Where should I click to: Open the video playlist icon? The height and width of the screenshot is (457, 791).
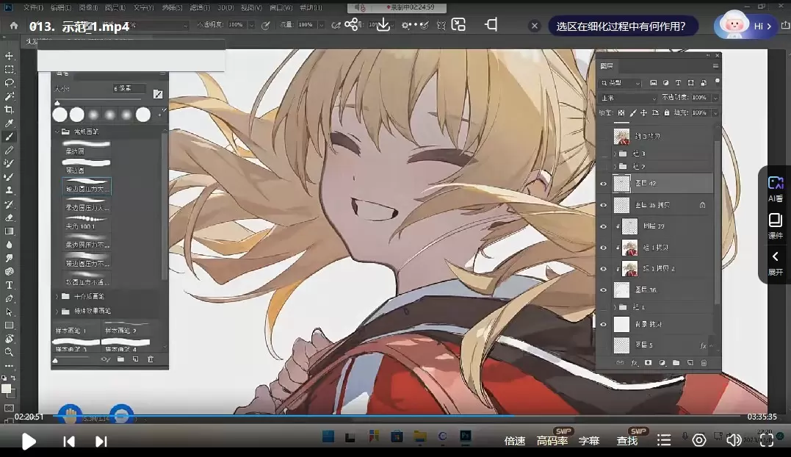pos(664,440)
